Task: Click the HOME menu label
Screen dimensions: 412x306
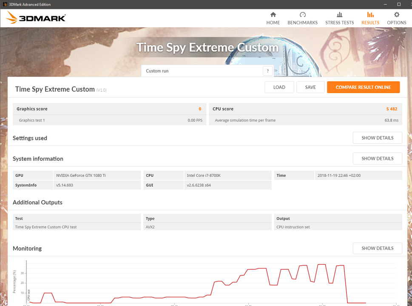Action: click(x=273, y=23)
